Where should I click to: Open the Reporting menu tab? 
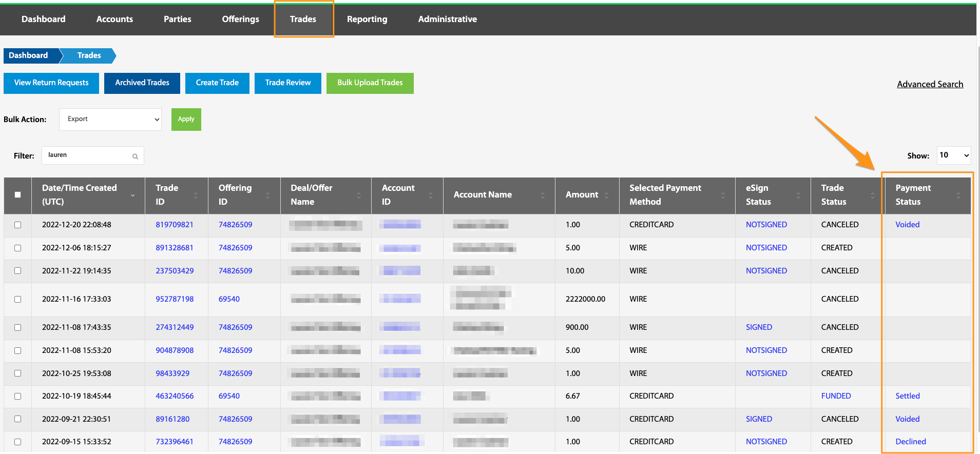point(367,19)
